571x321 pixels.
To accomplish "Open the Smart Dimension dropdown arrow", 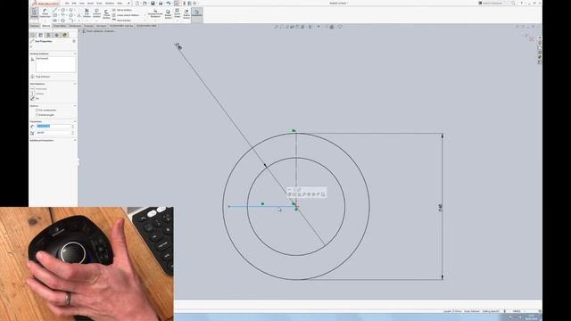I will click(45, 21).
